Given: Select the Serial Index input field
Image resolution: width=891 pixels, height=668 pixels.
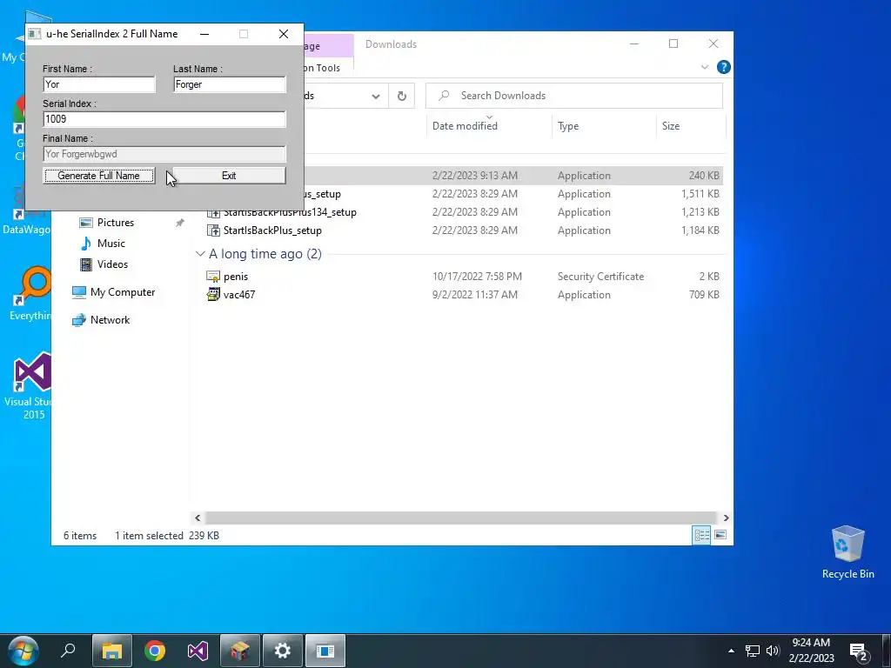Looking at the screenshot, I should pos(164,118).
